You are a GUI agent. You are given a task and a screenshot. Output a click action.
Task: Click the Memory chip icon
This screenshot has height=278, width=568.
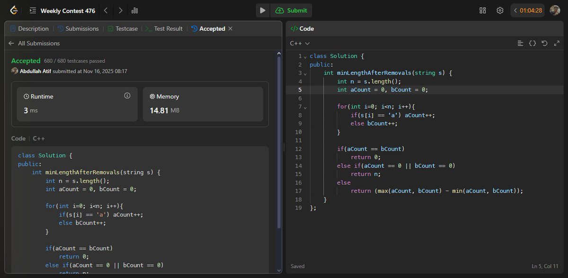(152, 96)
